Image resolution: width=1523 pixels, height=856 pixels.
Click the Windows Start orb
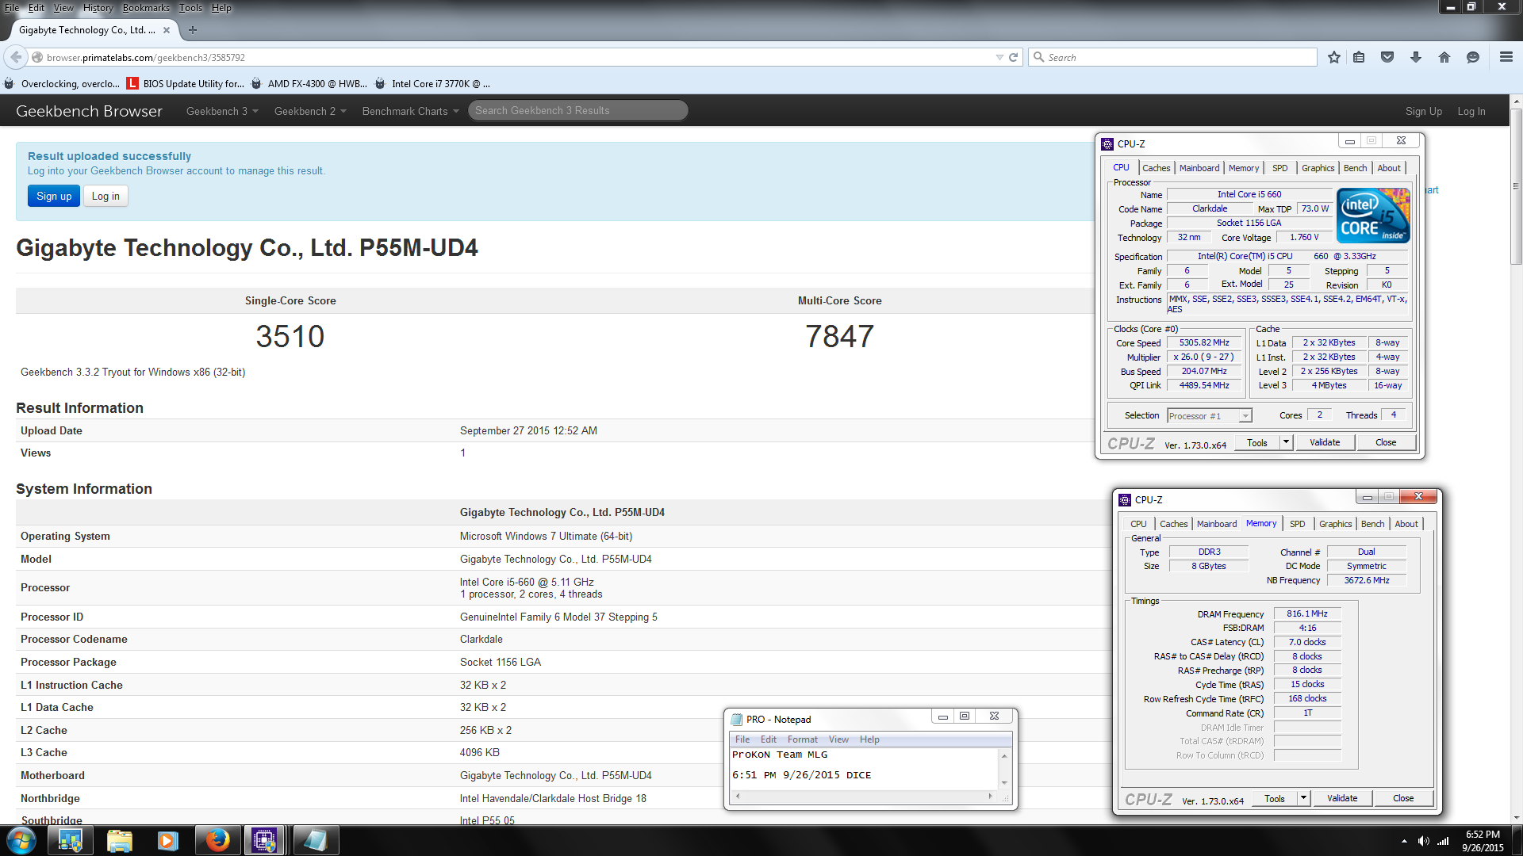[21, 840]
